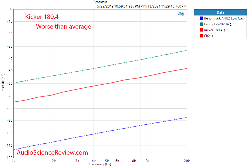Click the -20 dB tick label
Screen dimensions: 248x167
click(9, 34)
